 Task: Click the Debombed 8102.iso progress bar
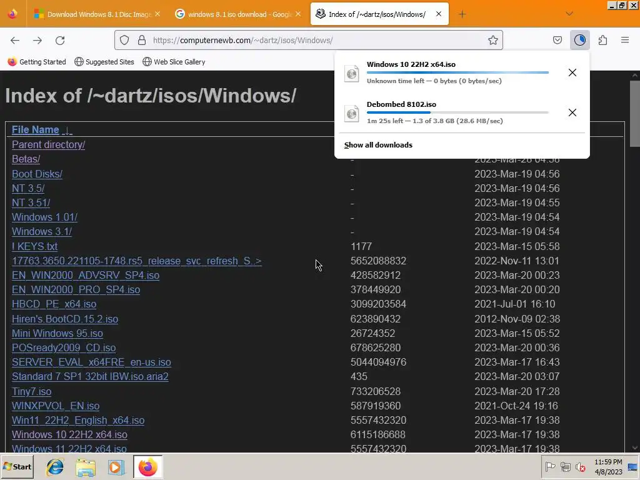pos(457,112)
